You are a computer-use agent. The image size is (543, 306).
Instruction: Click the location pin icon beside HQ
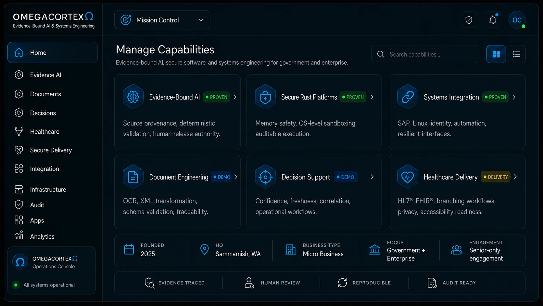tap(205, 249)
